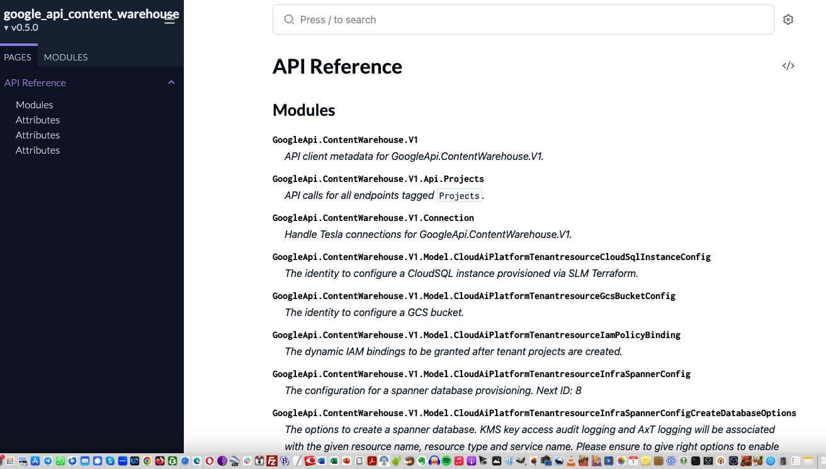
Task: Focus the 'Press / to search' field
Action: (523, 20)
